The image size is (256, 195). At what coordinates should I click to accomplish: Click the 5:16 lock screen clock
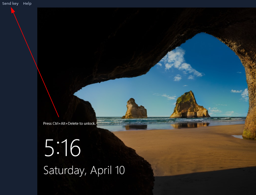pyautogui.click(x=63, y=148)
